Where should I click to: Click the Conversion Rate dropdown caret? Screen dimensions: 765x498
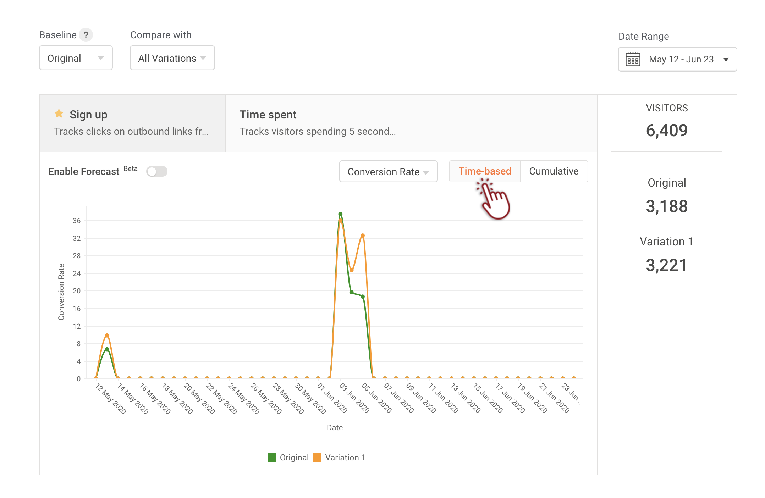(x=426, y=172)
